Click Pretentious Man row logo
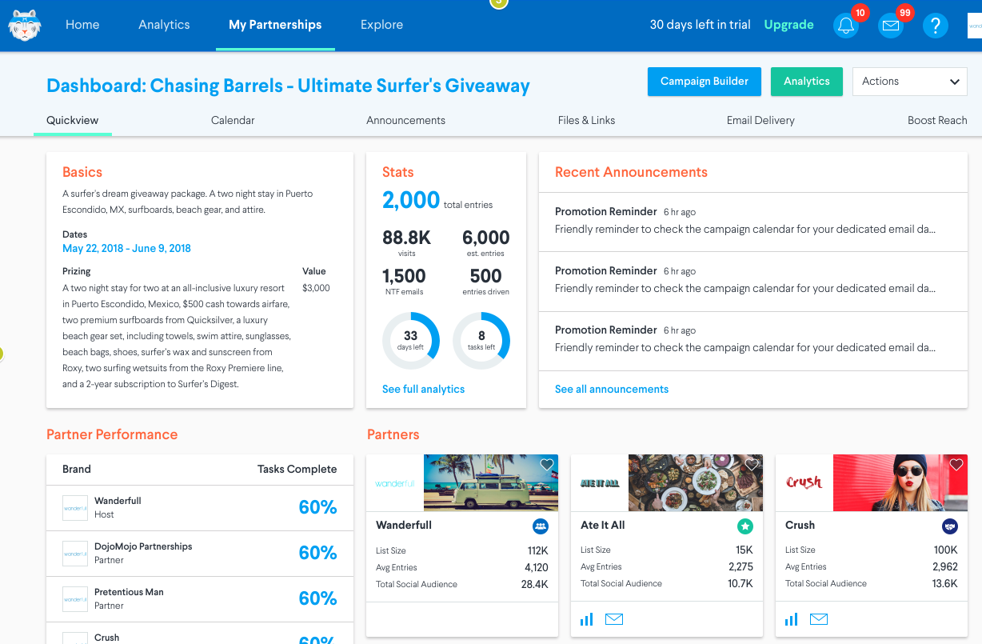 pos(75,599)
